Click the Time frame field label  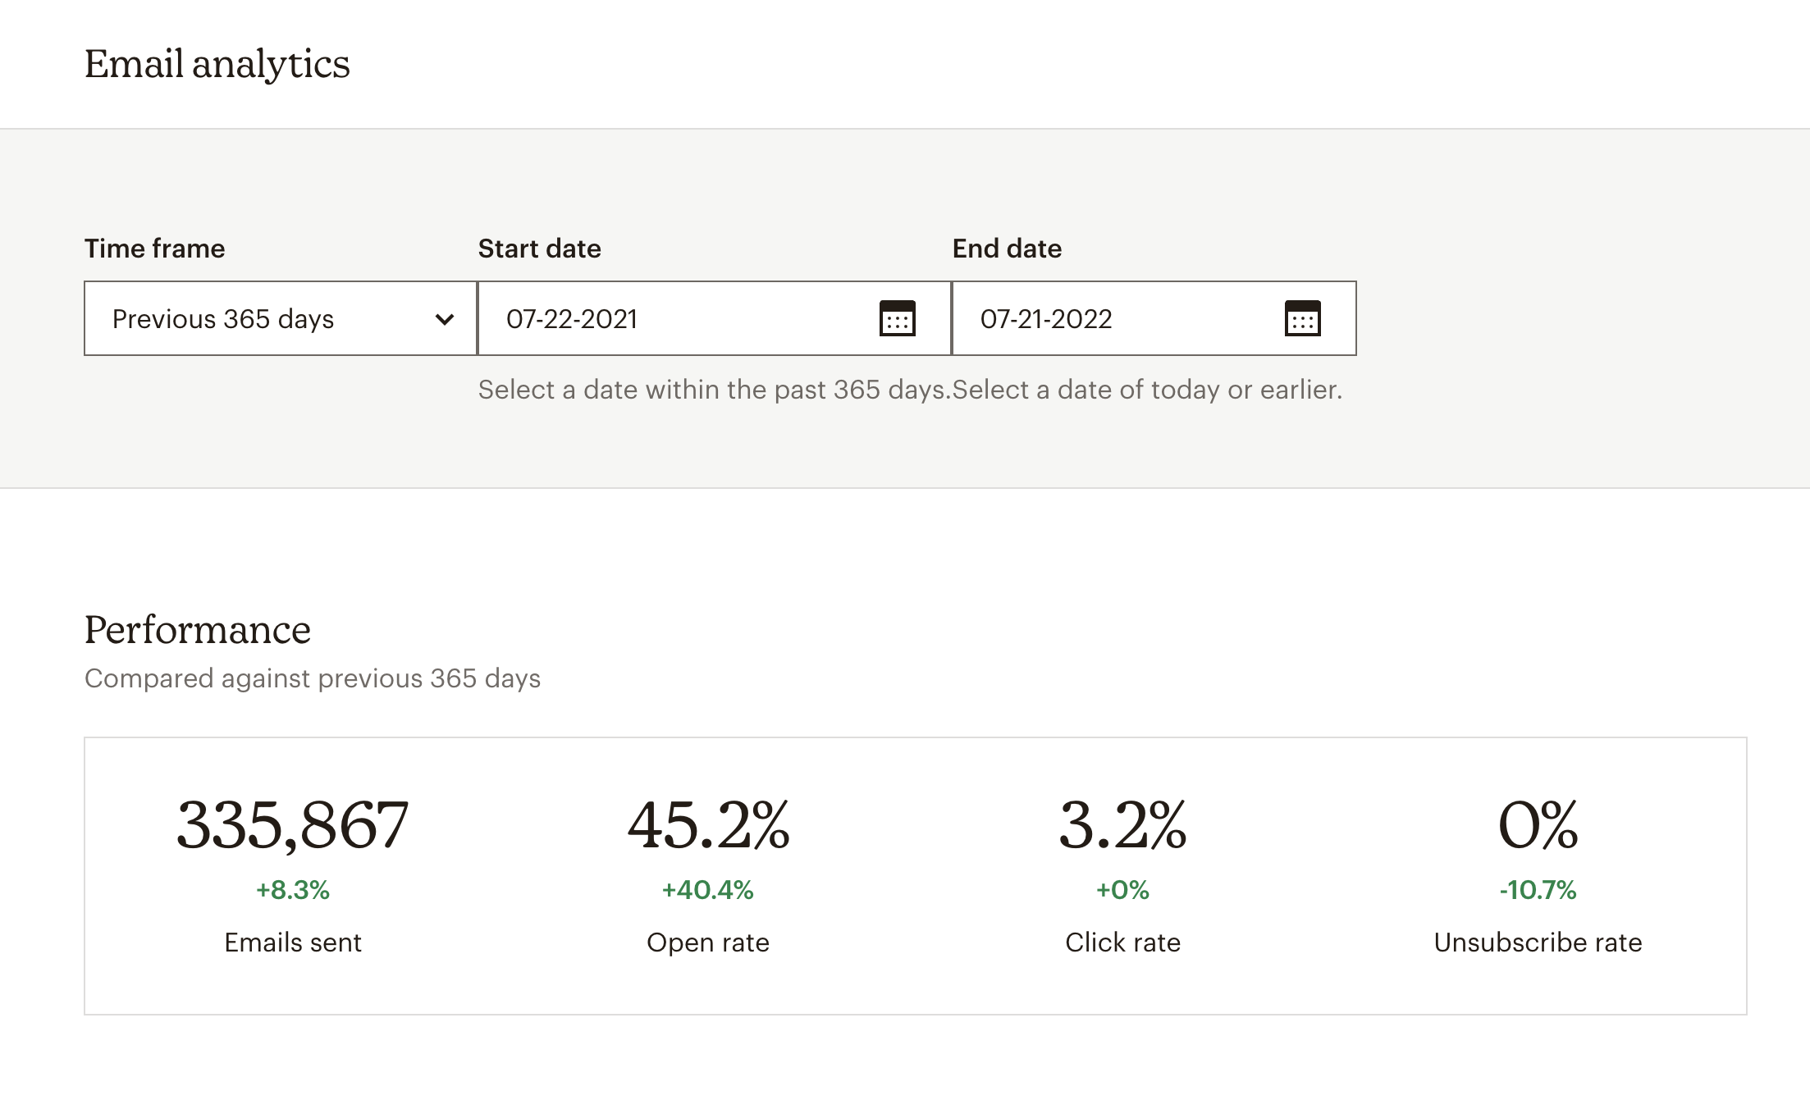coord(155,249)
